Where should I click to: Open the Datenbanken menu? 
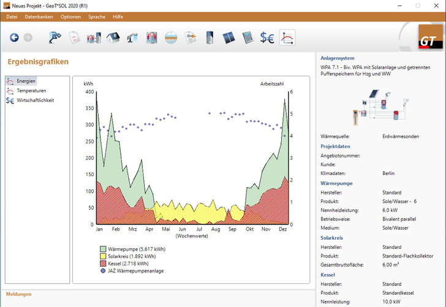pyautogui.click(x=39, y=17)
